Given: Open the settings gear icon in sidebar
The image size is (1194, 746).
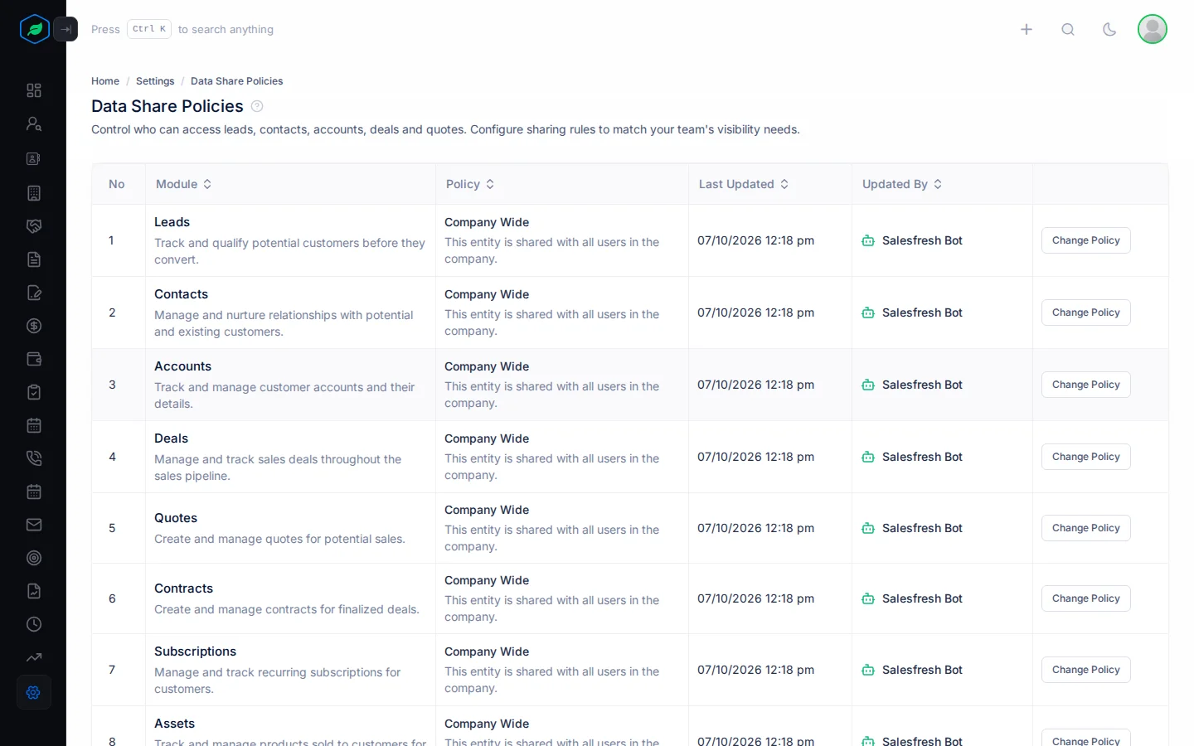Looking at the screenshot, I should point(34,692).
